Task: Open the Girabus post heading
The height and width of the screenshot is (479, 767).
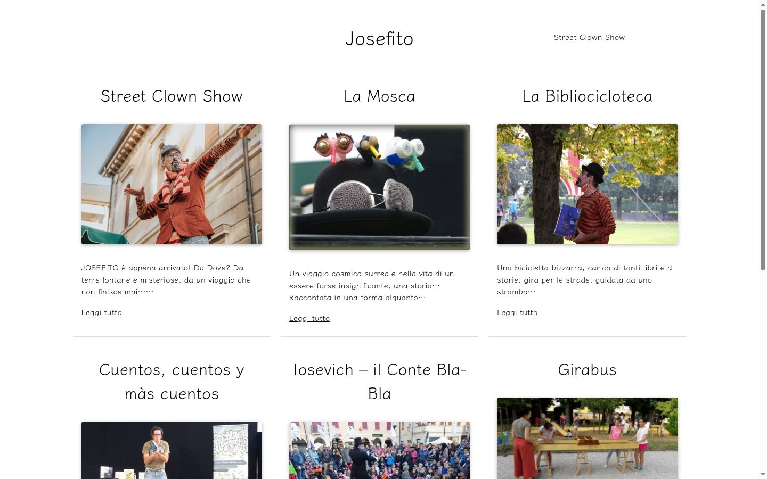Action: coord(587,370)
